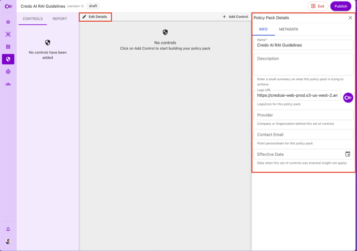Open the user profile avatar

pyautogui.click(x=8, y=242)
